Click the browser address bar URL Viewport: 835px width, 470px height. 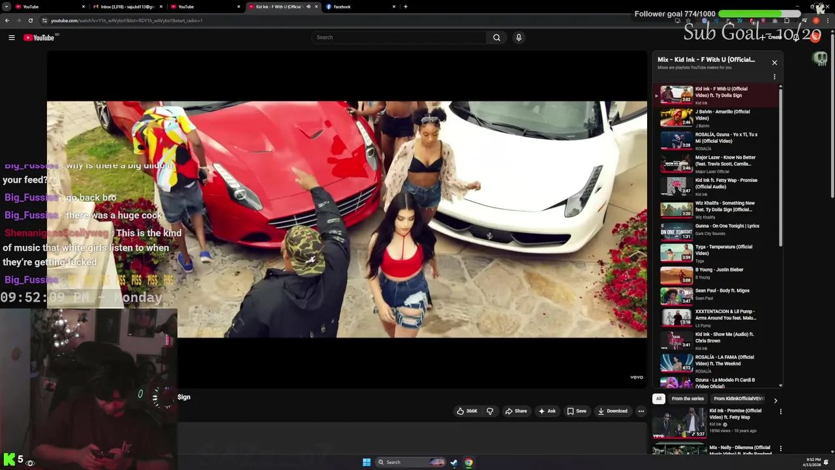127,20
